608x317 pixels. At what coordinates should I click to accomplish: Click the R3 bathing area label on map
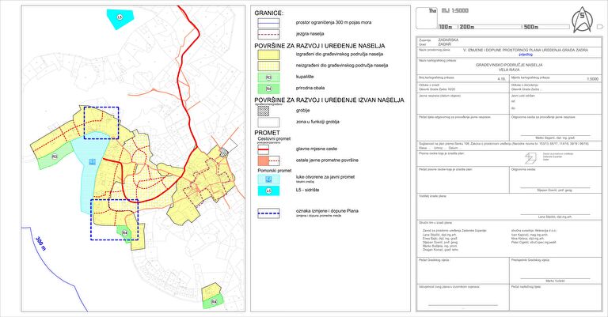[55, 157]
